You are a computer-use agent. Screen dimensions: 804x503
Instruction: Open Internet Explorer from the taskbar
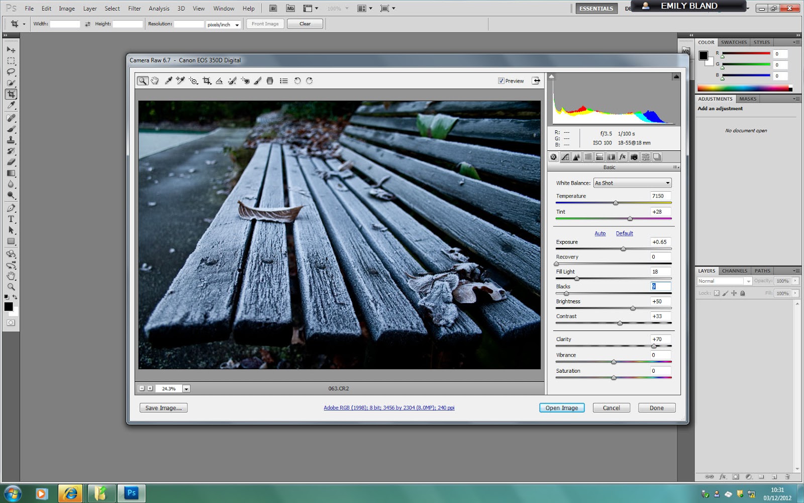[x=71, y=493]
